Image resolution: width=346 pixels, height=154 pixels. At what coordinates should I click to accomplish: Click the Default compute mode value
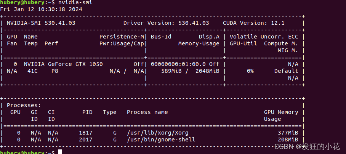pos(286,71)
